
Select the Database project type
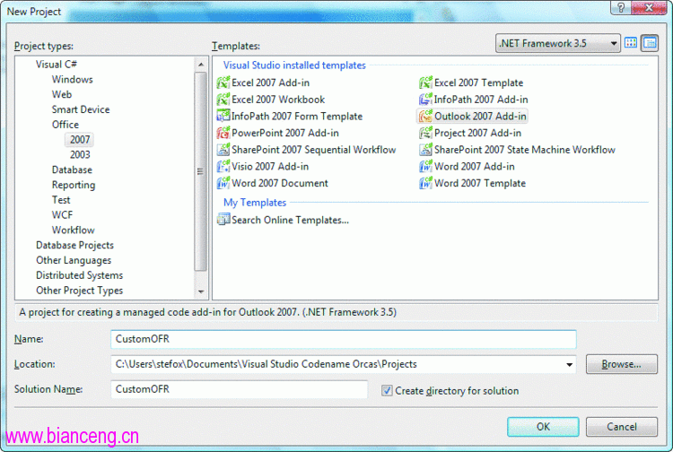(x=72, y=169)
